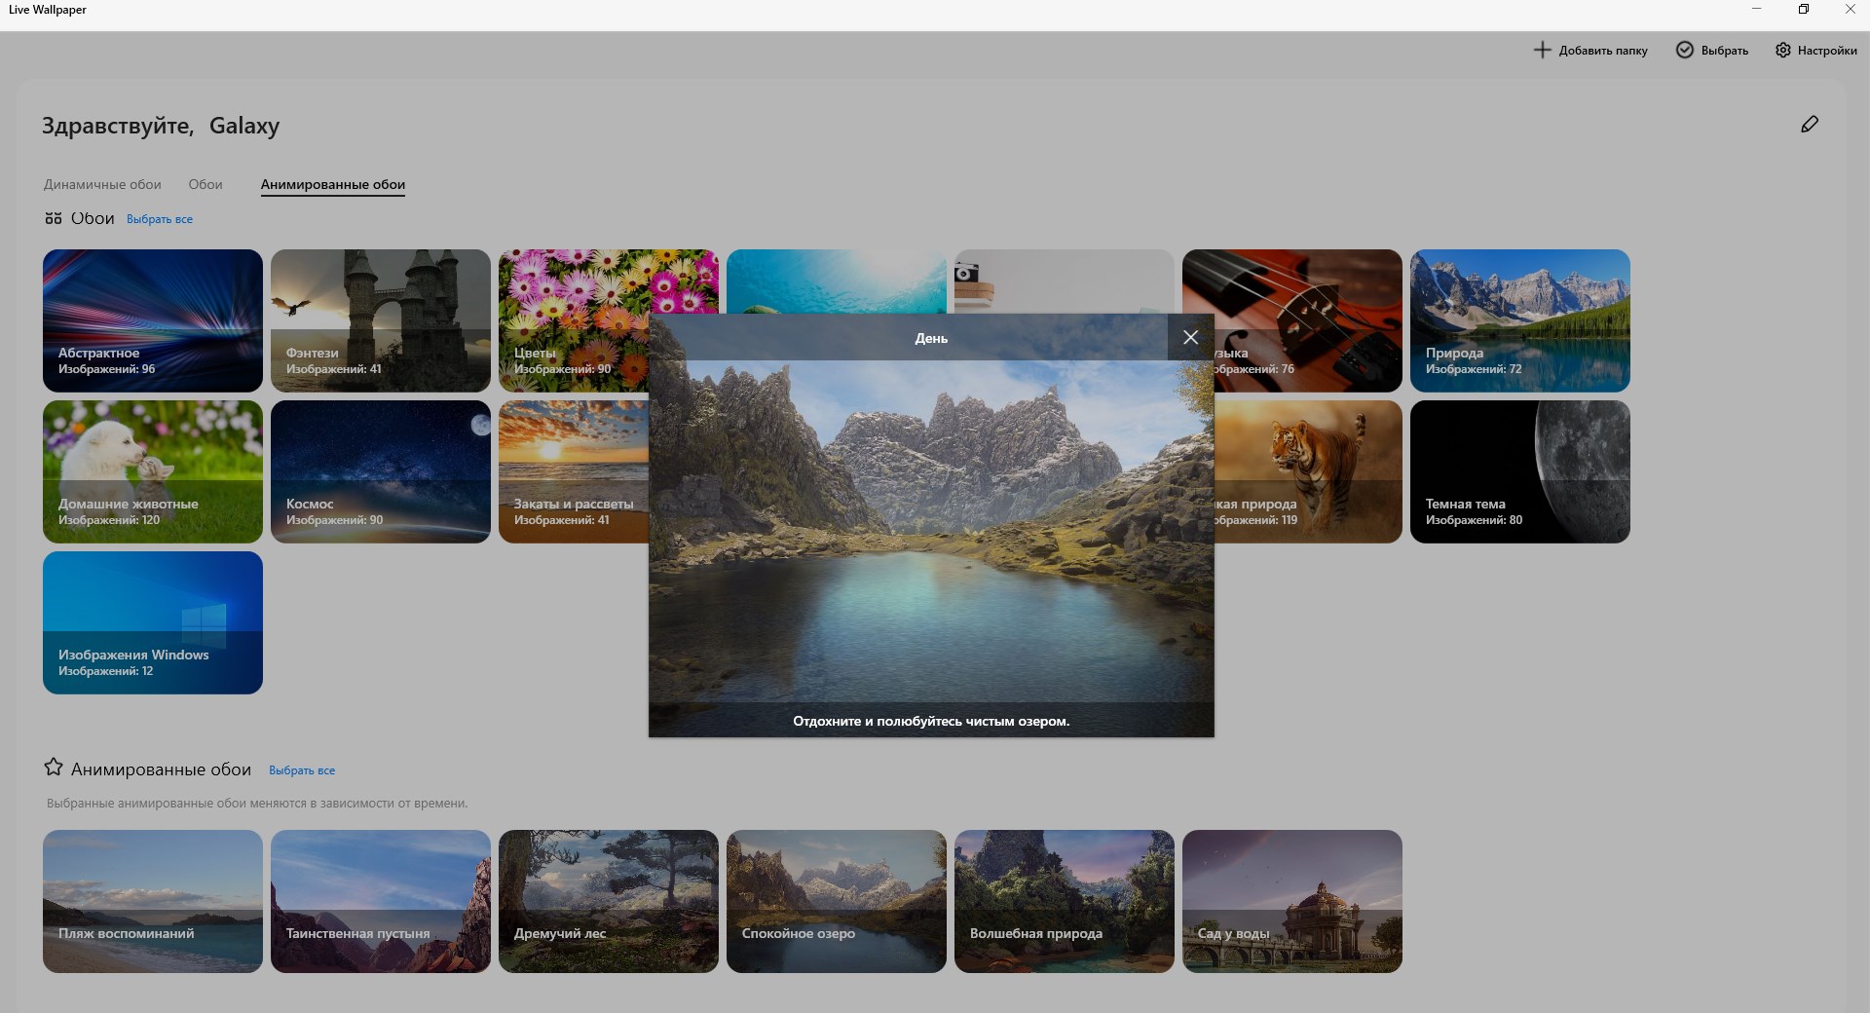
Task: Select Сад у воды animated wallpaper
Action: [1292, 901]
